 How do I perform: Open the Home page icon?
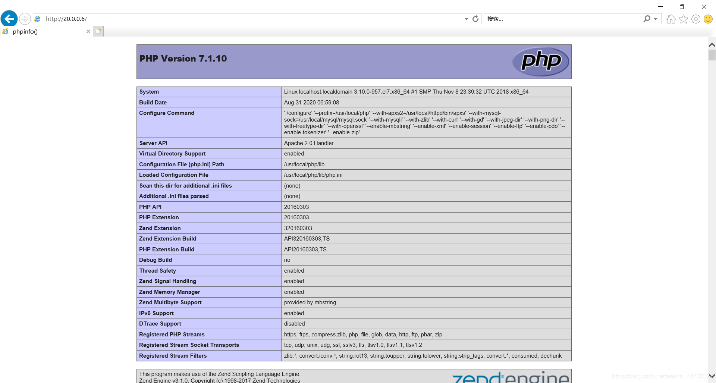pyautogui.click(x=671, y=19)
